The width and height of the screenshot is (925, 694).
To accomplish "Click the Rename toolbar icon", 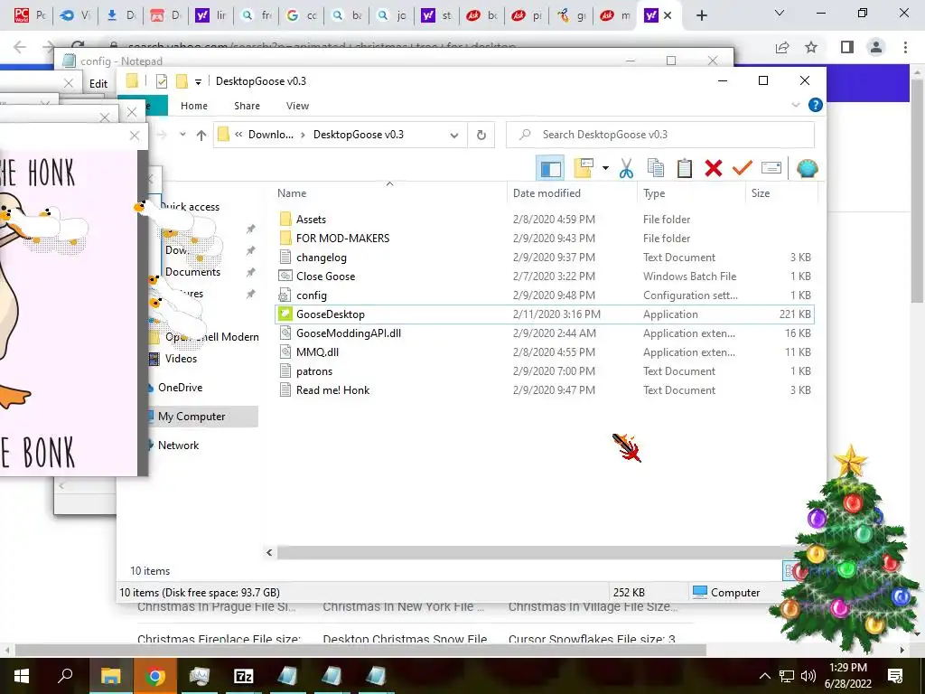I will point(771,168).
